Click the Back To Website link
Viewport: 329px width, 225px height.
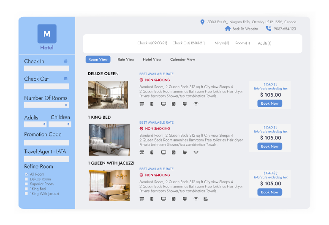click(245, 29)
